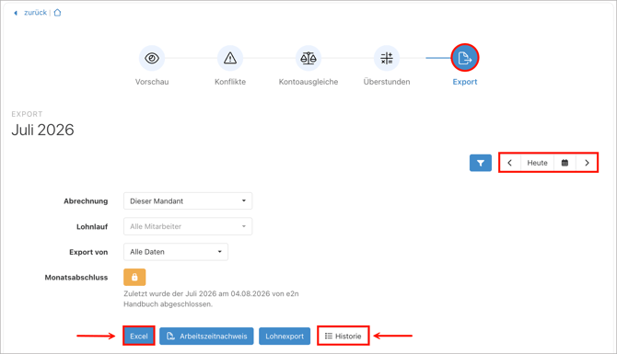Open the Historie list
Viewport: 617px width, 354px height.
(343, 336)
